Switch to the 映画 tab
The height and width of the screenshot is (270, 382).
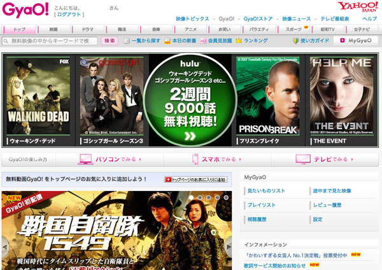coord(53,29)
